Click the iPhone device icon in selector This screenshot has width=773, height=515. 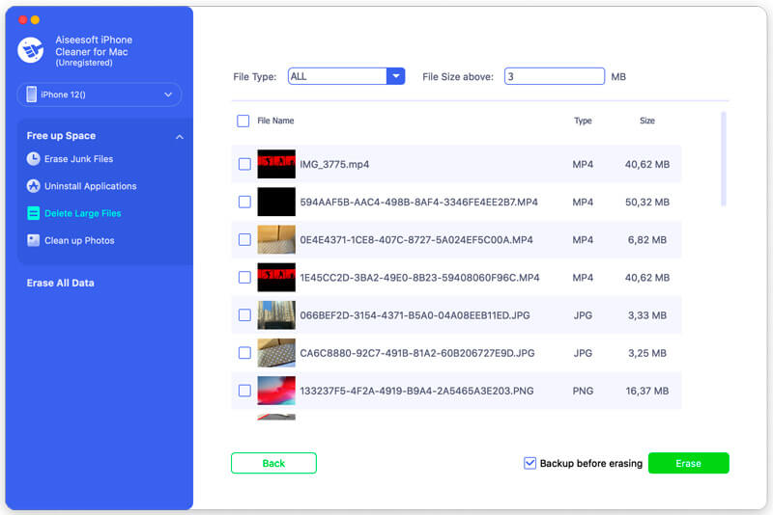(x=32, y=95)
